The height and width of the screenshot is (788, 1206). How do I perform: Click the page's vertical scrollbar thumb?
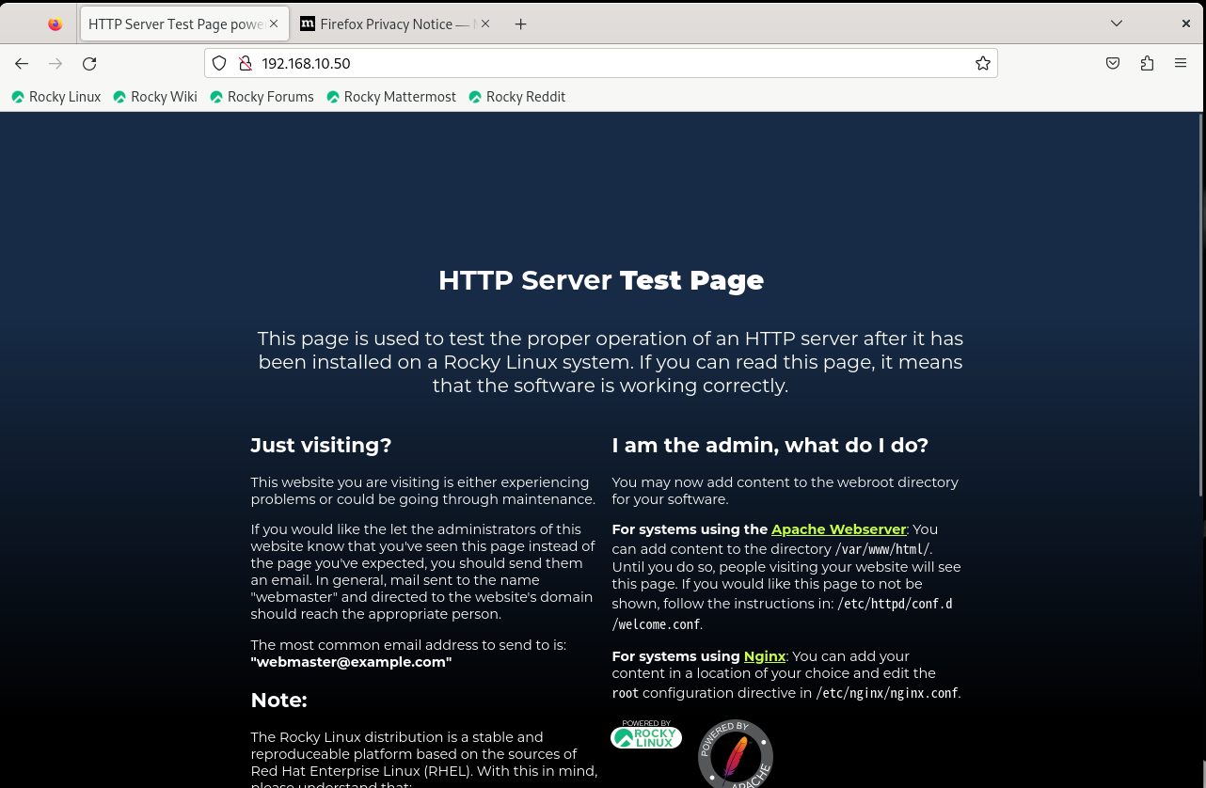point(1201,306)
